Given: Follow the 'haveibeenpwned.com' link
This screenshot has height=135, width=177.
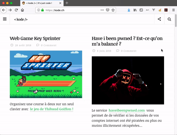Looking at the screenshot, I should [x=127, y=110].
